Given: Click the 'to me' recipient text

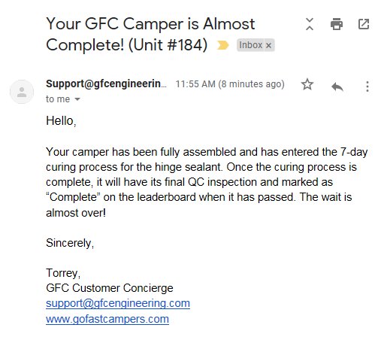Looking at the screenshot, I should point(58,99).
